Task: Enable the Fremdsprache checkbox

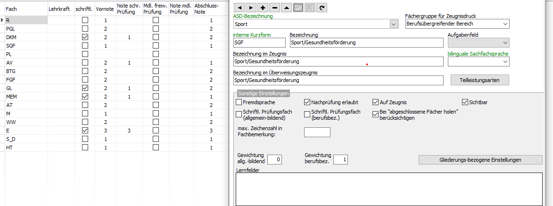Action: 239,102
